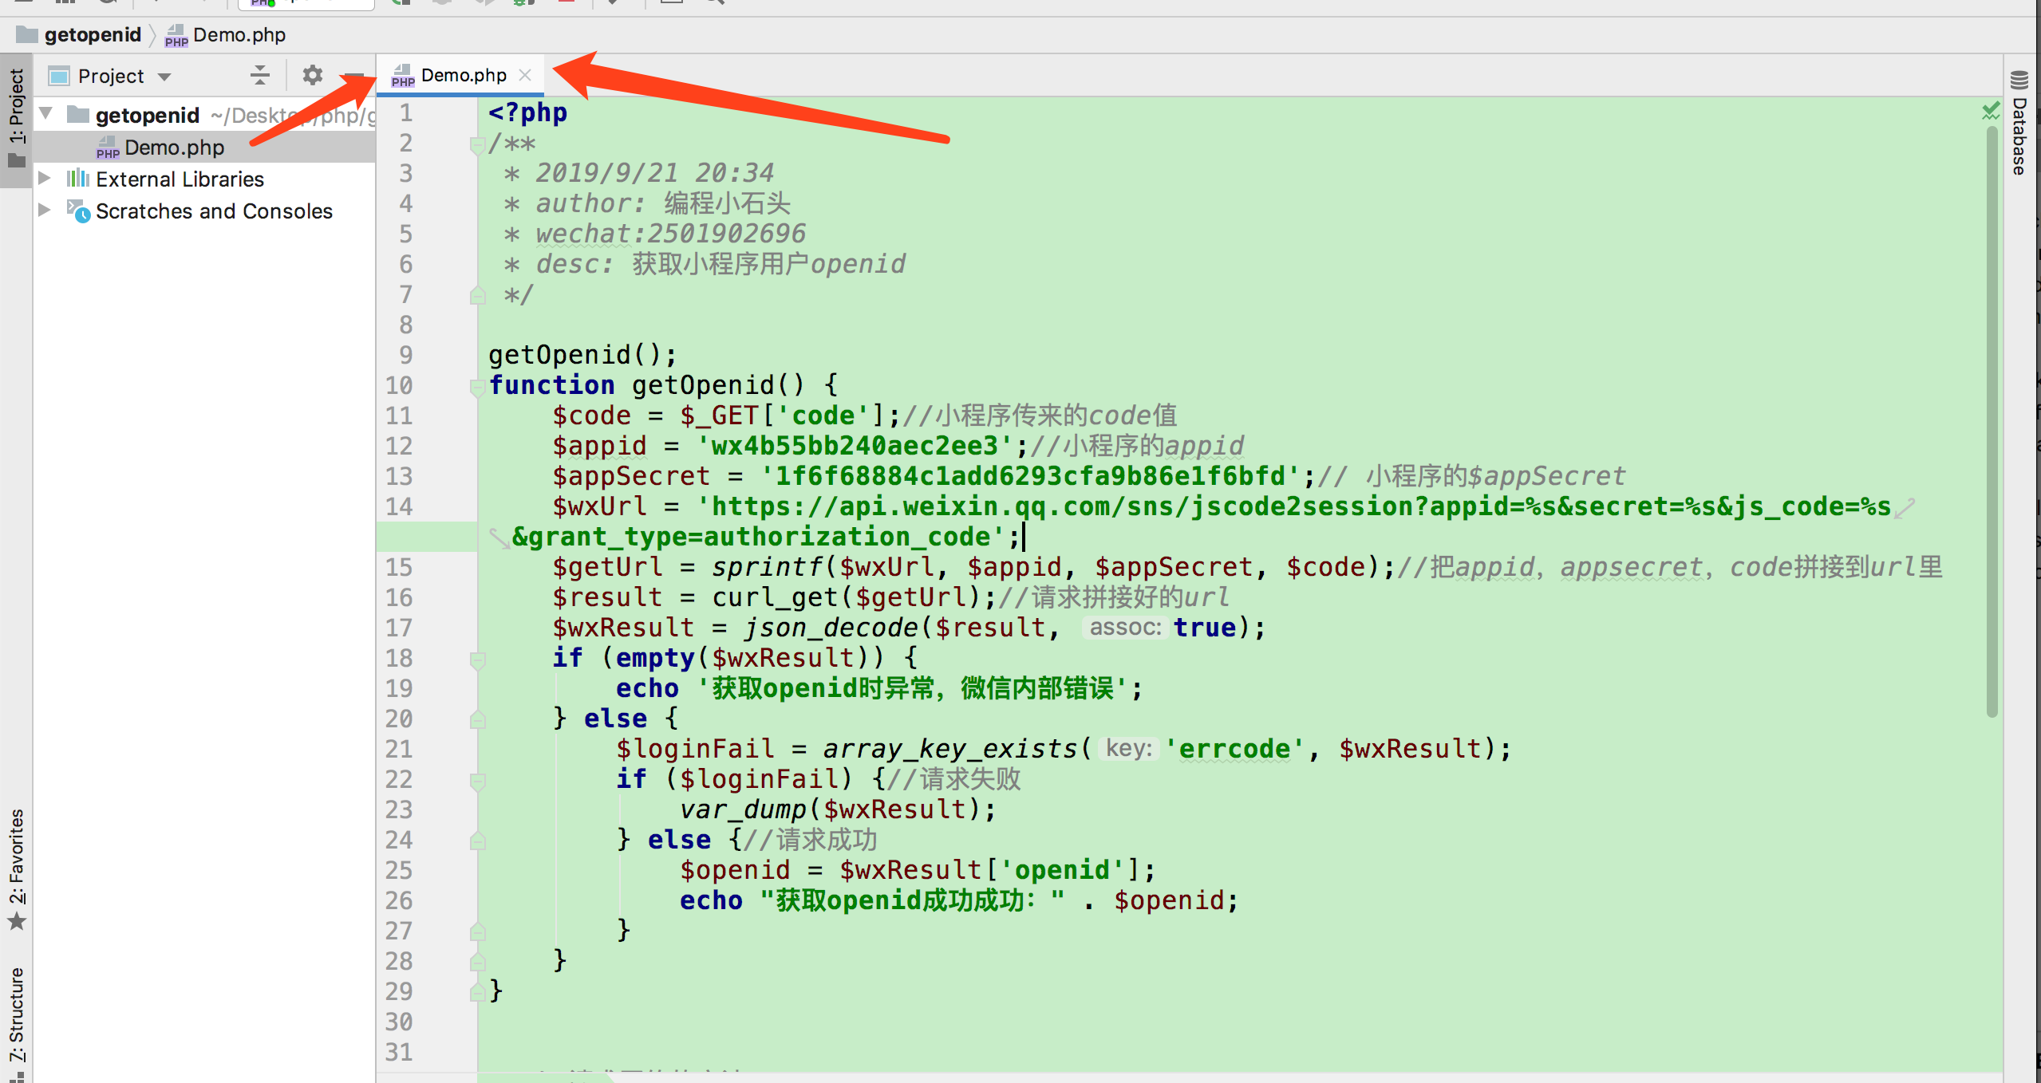This screenshot has height=1083, width=2041.
Task: Switch to the Demo.php editor tab
Action: coord(463,76)
